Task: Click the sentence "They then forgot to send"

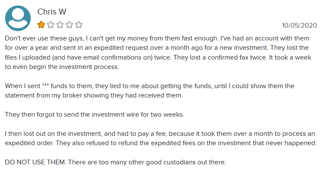Action: [94, 115]
